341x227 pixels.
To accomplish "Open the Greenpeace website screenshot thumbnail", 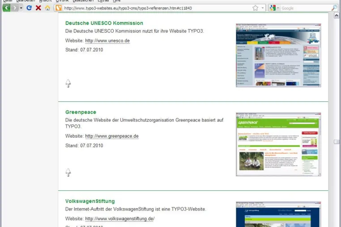I will coord(278,144).
